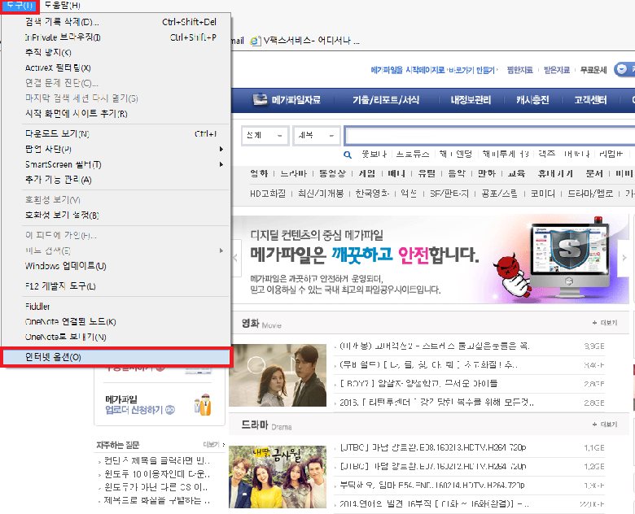Click the uploader character icon
Viewport: 635px width, 514px height.
(x=203, y=405)
